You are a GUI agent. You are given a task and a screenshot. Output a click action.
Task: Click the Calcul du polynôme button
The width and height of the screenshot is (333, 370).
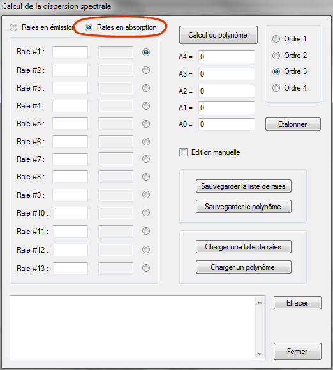coord(218,35)
